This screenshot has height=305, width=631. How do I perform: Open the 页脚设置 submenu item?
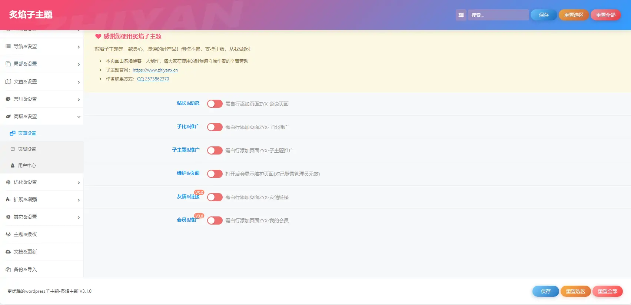point(41,149)
